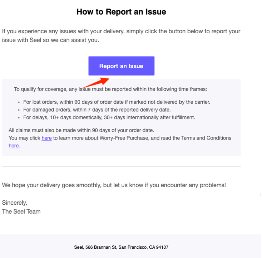Click the lost orders bullet item
This screenshot has height=258, width=262.
pos(117,102)
